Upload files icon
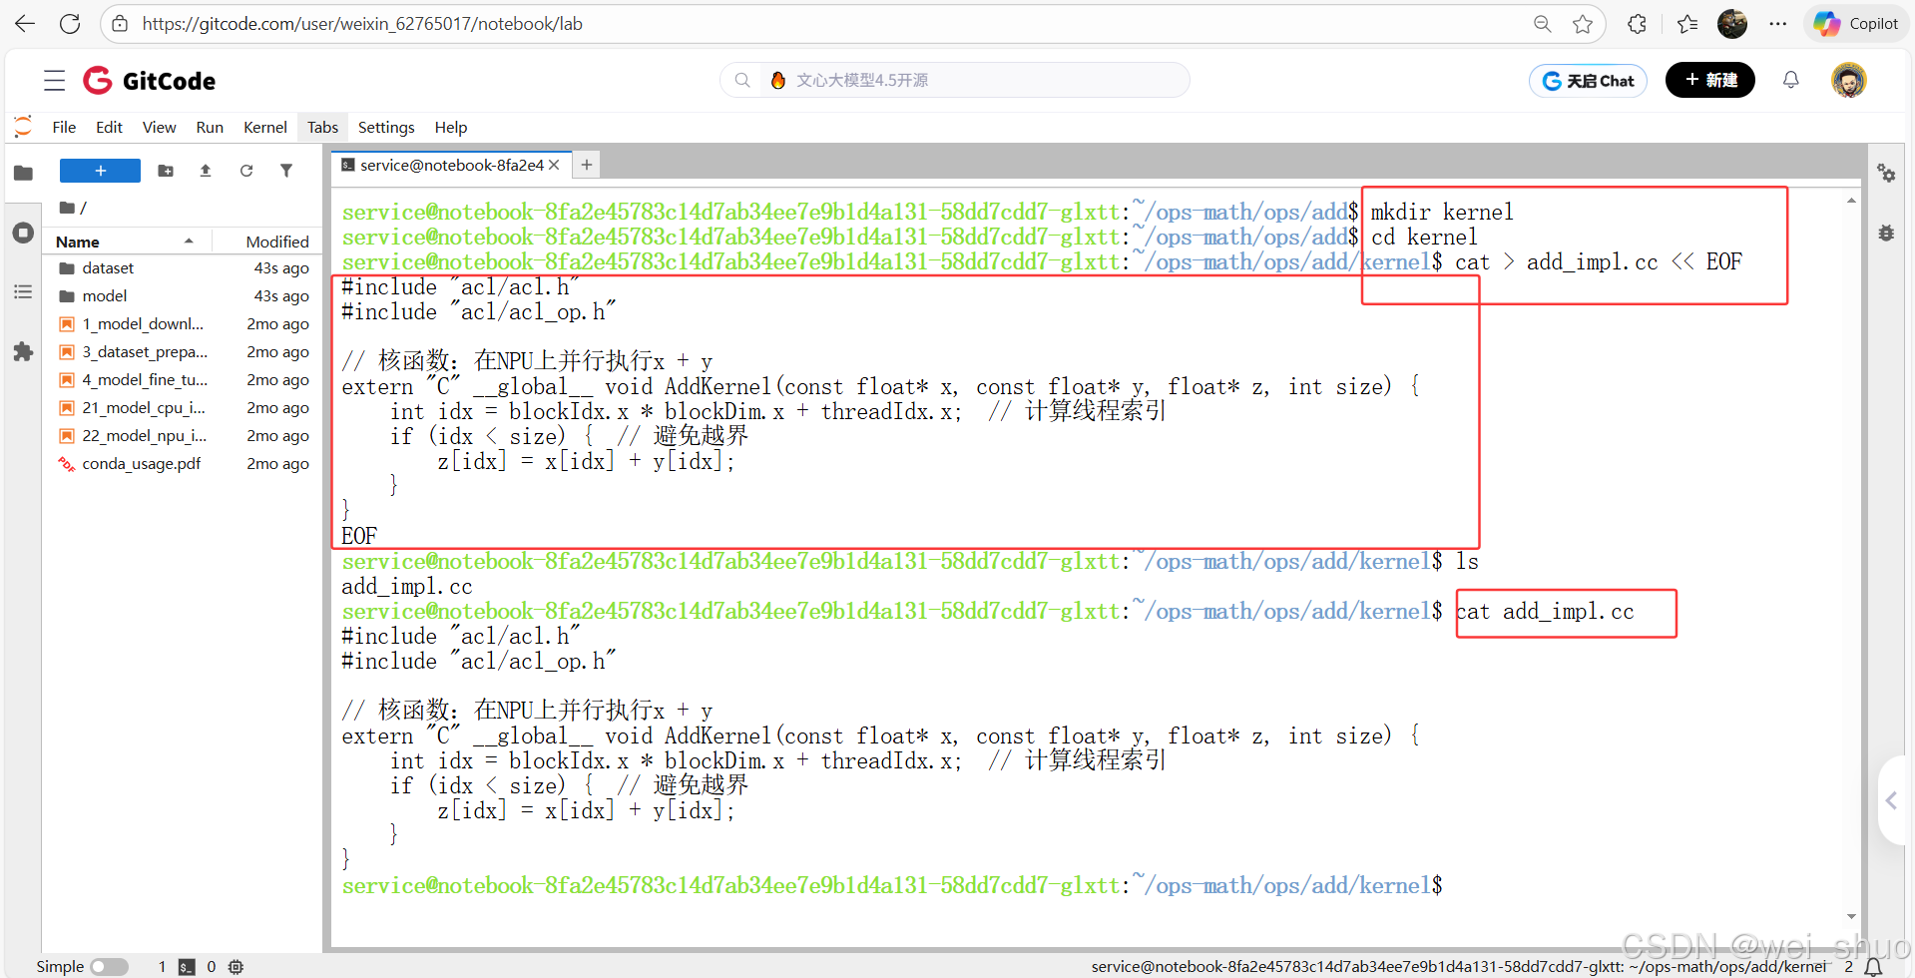The width and height of the screenshot is (1915, 978). click(x=206, y=171)
